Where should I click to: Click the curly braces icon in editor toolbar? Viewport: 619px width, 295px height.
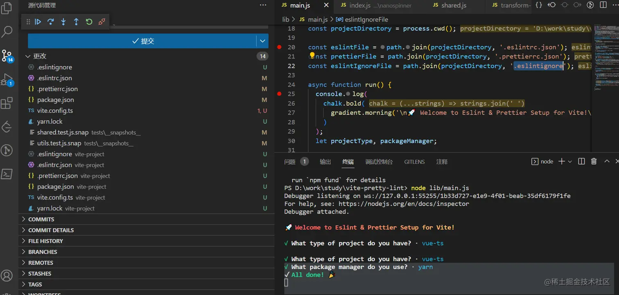click(x=539, y=5)
